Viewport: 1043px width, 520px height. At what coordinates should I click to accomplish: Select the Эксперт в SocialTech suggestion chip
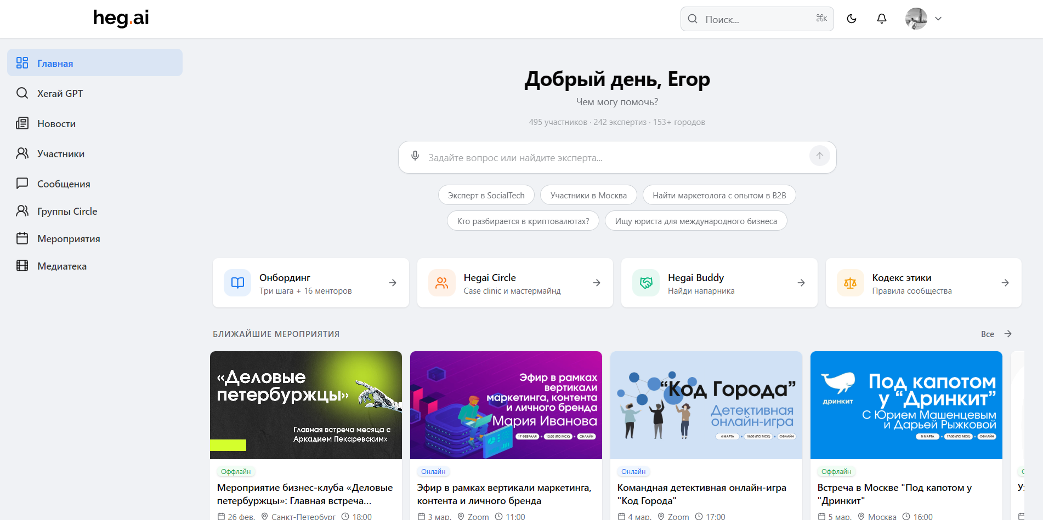point(486,195)
